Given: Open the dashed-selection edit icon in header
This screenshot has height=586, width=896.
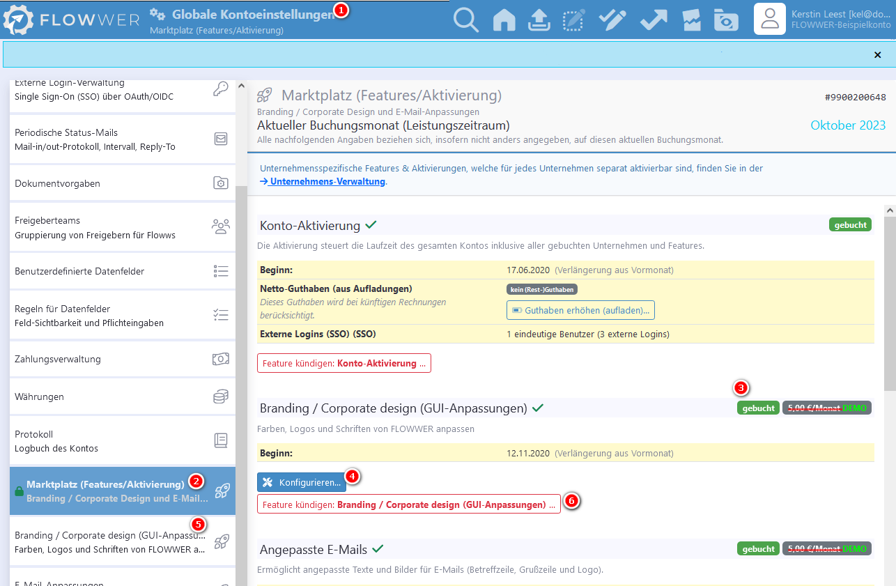Looking at the screenshot, I should tap(573, 20).
